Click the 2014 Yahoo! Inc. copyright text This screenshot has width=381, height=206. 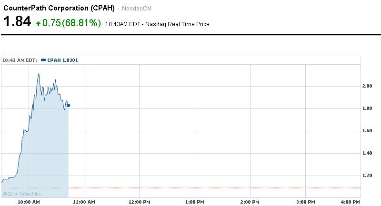pyautogui.click(x=22, y=194)
